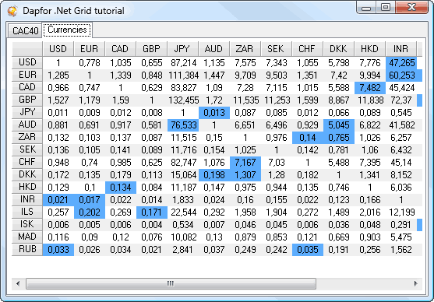Viewport: 434px width, 302px height.
Task: Click cell 72,37 in GBP row
Action: coord(401,100)
